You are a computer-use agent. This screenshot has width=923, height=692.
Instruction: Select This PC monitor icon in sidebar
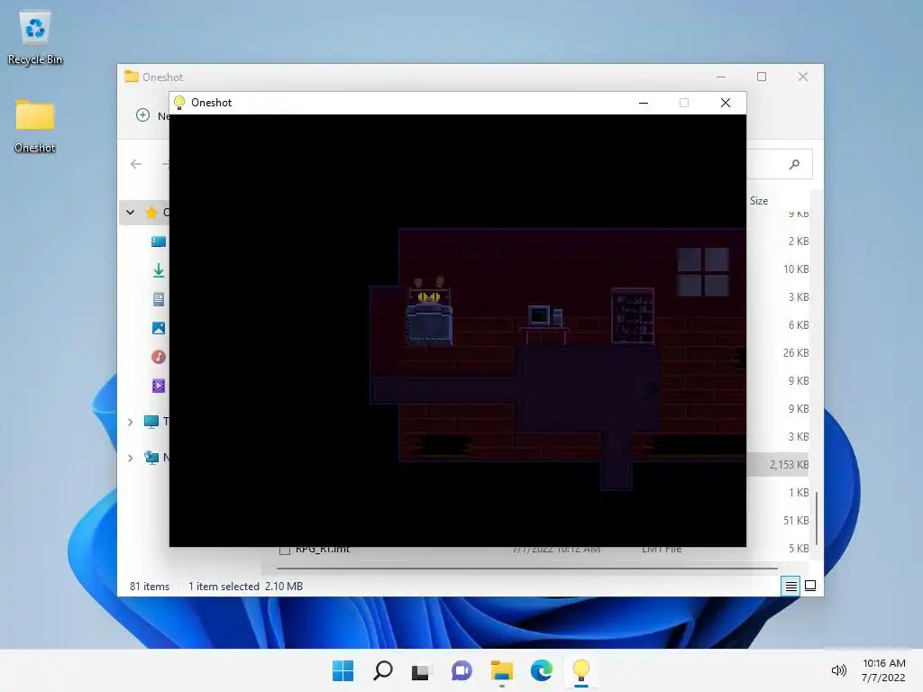tap(151, 422)
